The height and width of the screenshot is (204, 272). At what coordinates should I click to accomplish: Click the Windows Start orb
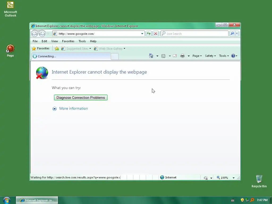point(7,200)
